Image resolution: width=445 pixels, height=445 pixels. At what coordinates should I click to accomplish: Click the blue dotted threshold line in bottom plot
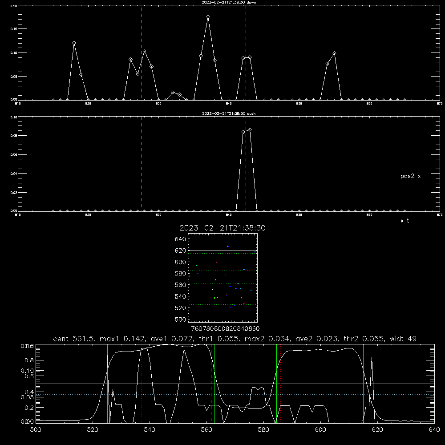pyautogui.click(x=235, y=394)
